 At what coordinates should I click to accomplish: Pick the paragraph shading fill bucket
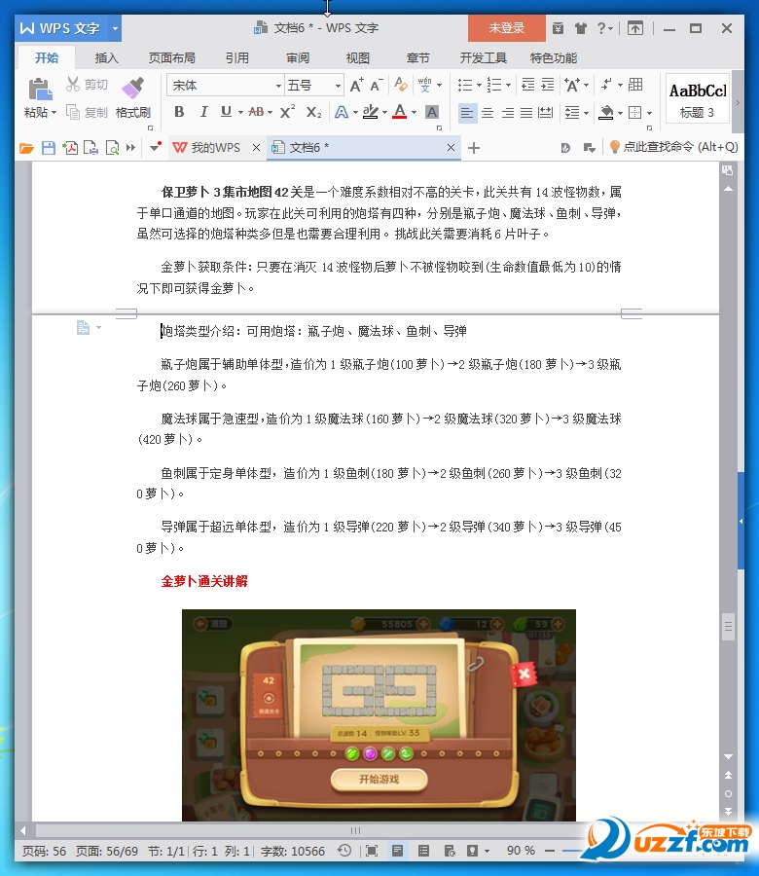pyautogui.click(x=606, y=113)
